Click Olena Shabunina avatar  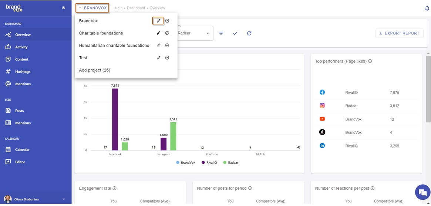(x=8, y=199)
